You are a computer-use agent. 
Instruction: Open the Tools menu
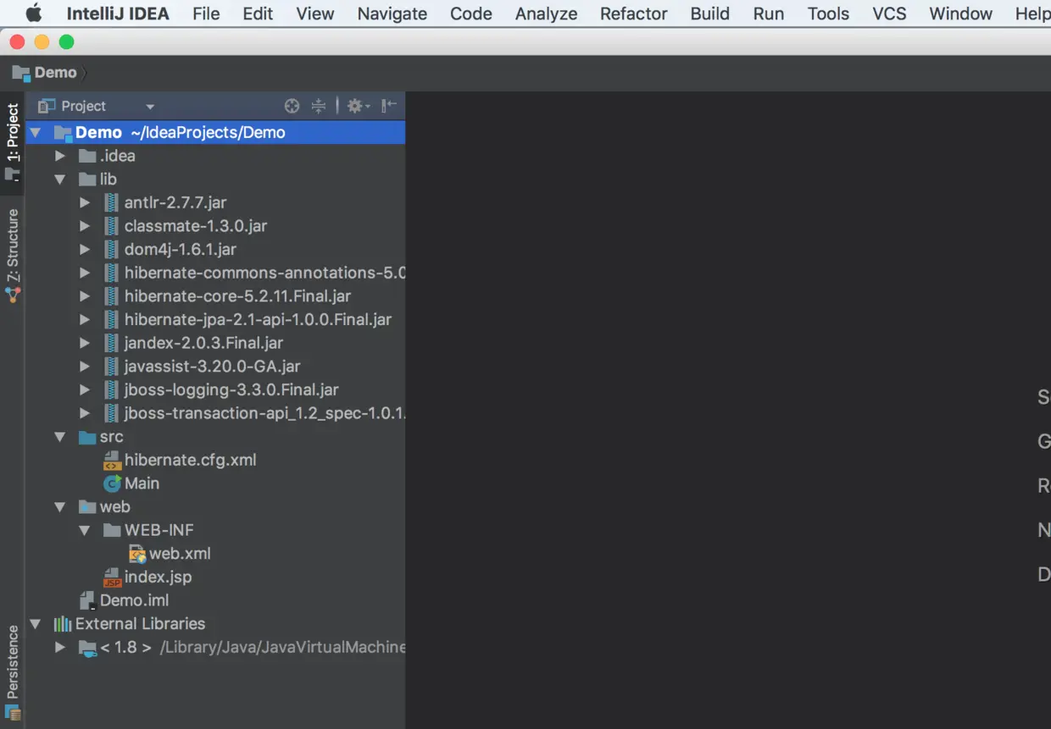(x=828, y=14)
